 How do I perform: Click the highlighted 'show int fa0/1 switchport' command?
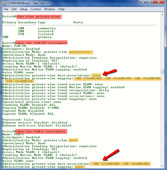pos(41,131)
